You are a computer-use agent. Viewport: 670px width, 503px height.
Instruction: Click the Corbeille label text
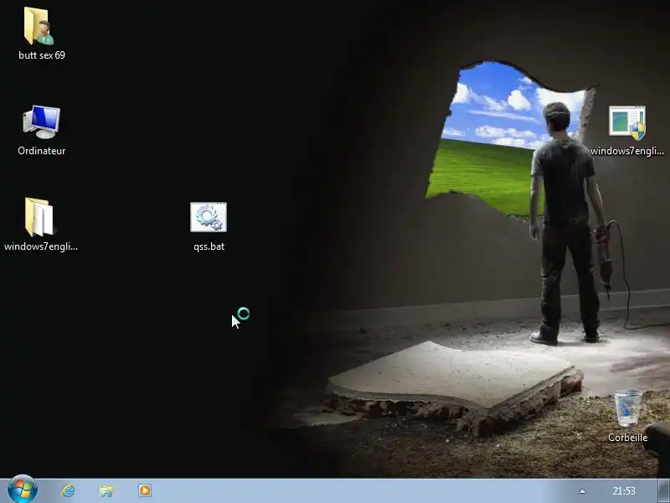click(x=627, y=438)
